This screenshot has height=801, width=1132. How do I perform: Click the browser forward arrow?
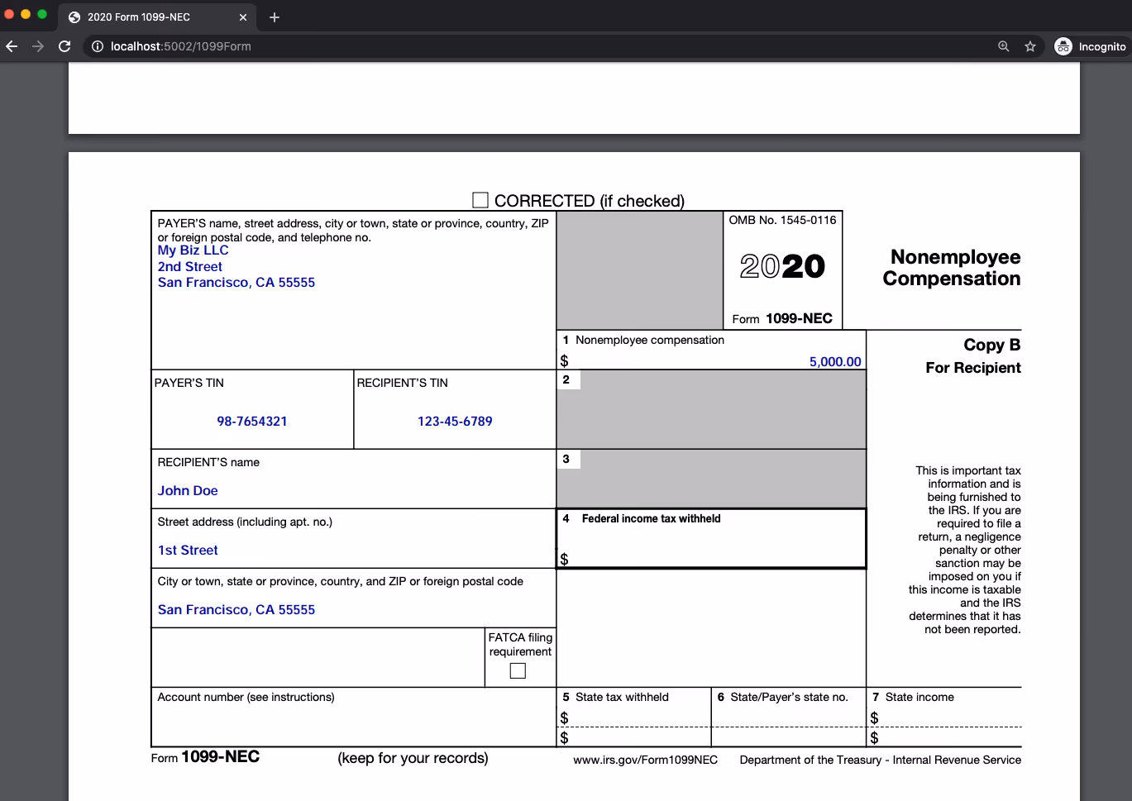(x=38, y=46)
